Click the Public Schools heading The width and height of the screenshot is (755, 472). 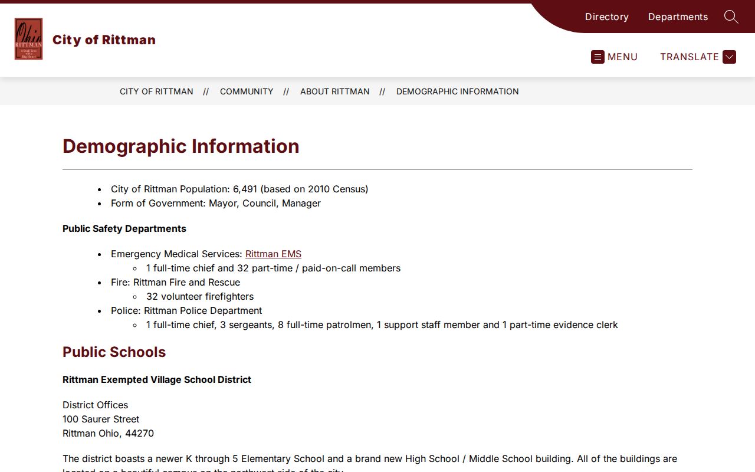click(x=114, y=352)
